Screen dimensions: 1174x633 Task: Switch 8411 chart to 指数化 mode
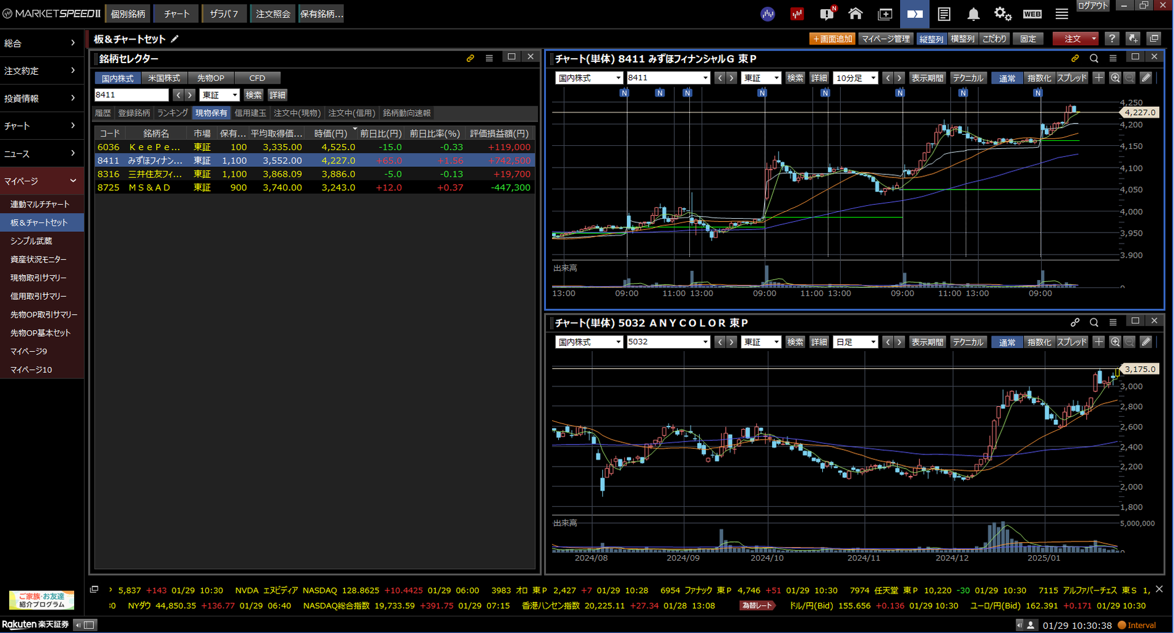click(x=1039, y=78)
